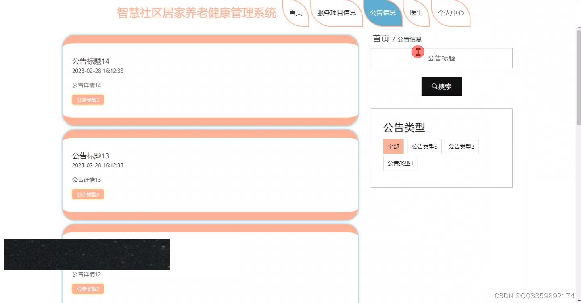This screenshot has width=581, height=303.
Task: Click the 公告类型3 tag on 公告标题14 card
Action: (x=88, y=100)
